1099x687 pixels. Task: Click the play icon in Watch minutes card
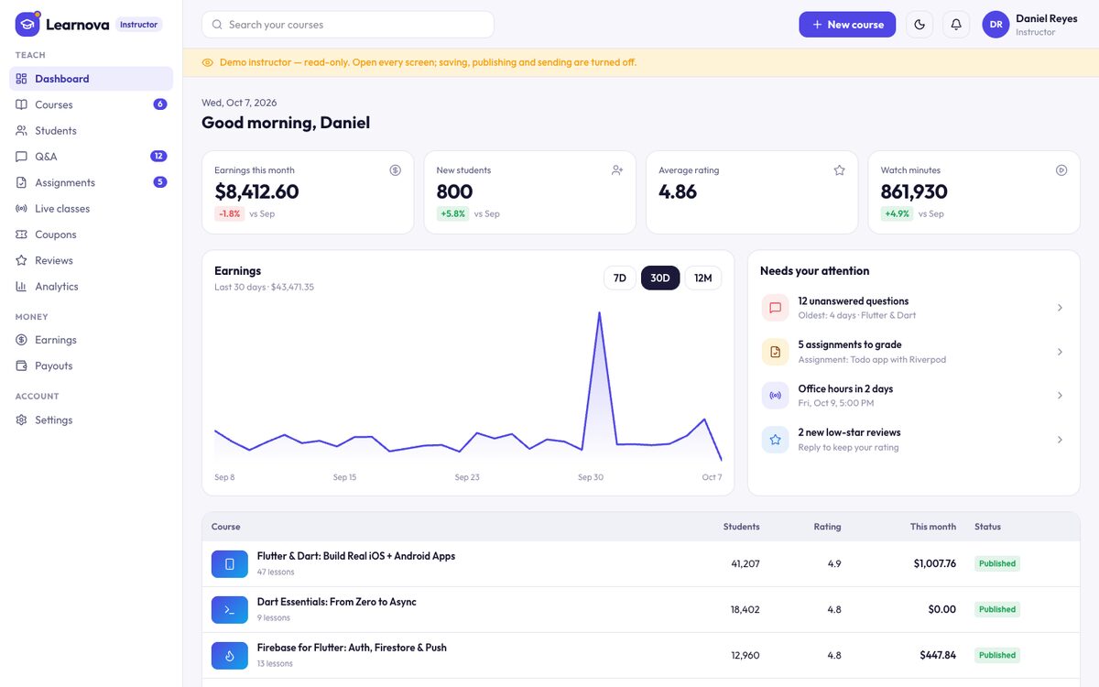point(1061,170)
